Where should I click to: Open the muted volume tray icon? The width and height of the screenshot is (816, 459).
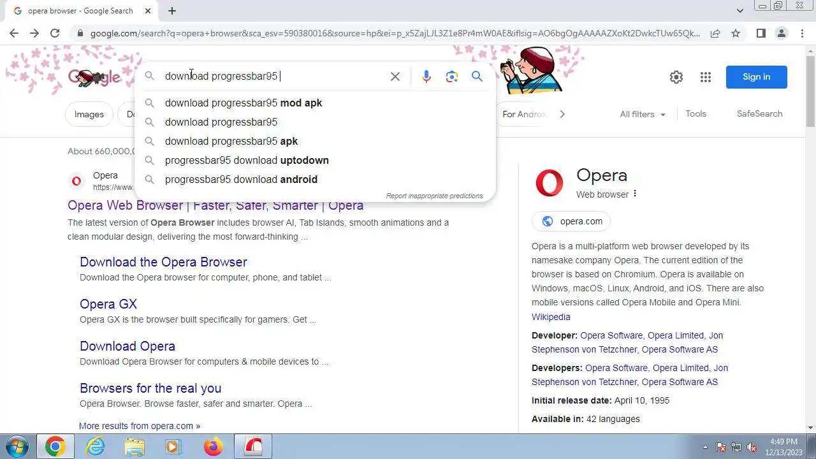coord(752,447)
